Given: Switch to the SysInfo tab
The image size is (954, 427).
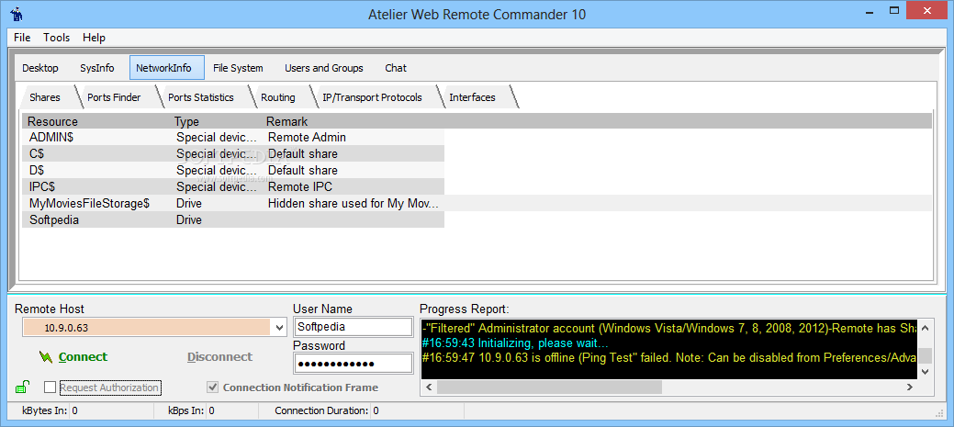Looking at the screenshot, I should [96, 68].
